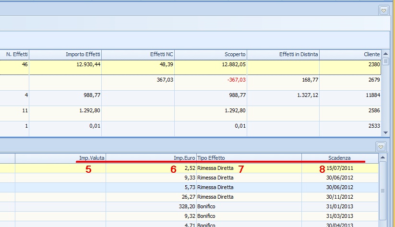Click down arrow of upper grid scrollbar
395x227 pixels.
(385, 132)
